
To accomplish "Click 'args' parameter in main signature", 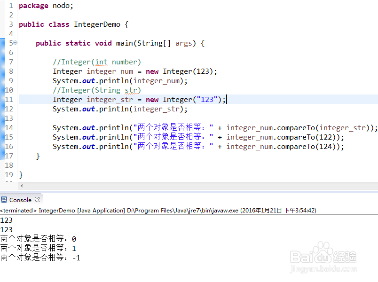I will point(184,43).
